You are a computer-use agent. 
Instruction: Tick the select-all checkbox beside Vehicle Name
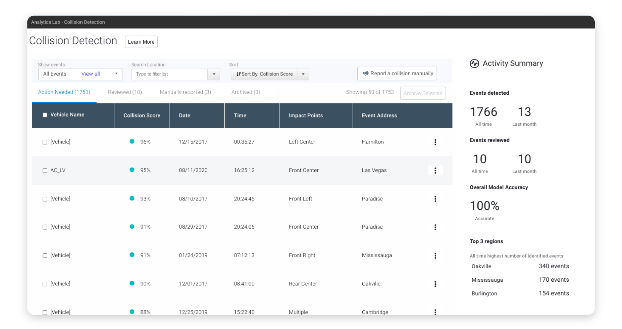click(x=45, y=115)
